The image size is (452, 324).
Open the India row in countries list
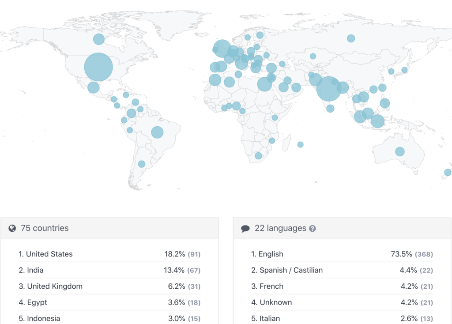tap(35, 270)
